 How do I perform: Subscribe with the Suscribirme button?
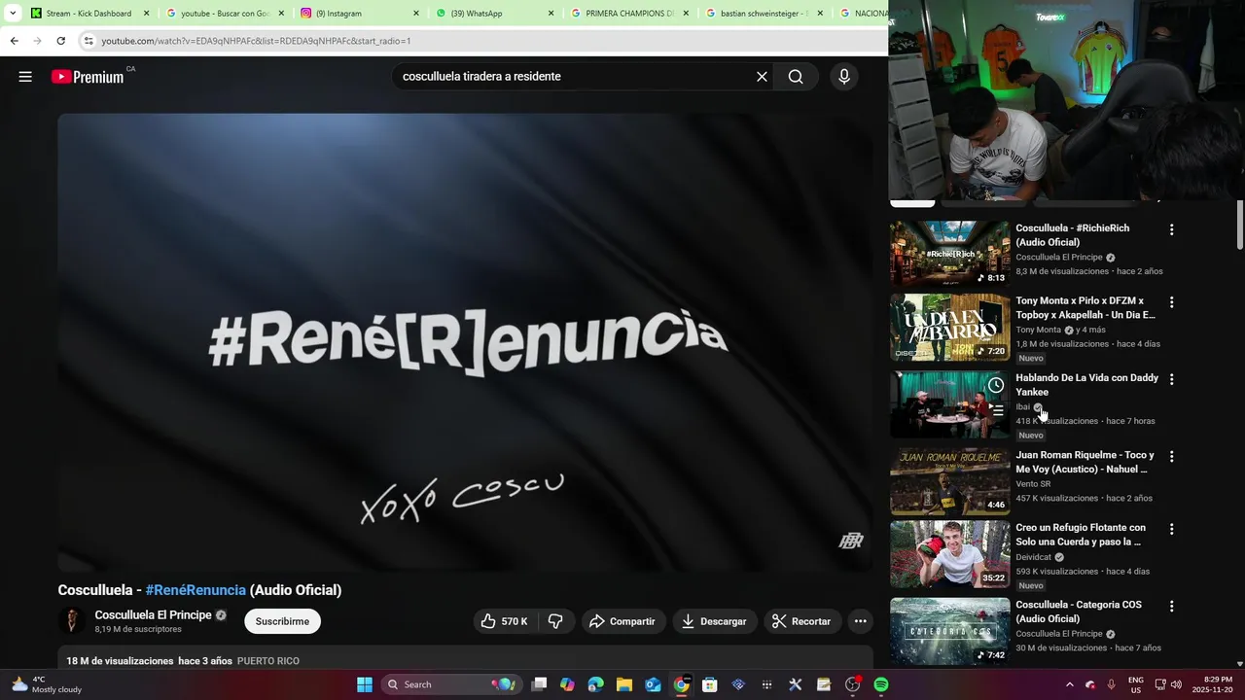tap(283, 621)
